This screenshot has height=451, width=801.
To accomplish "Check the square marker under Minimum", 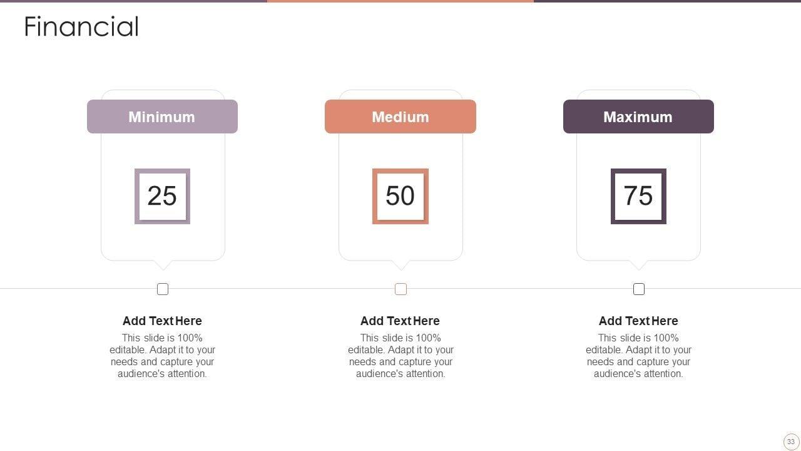I will (163, 289).
